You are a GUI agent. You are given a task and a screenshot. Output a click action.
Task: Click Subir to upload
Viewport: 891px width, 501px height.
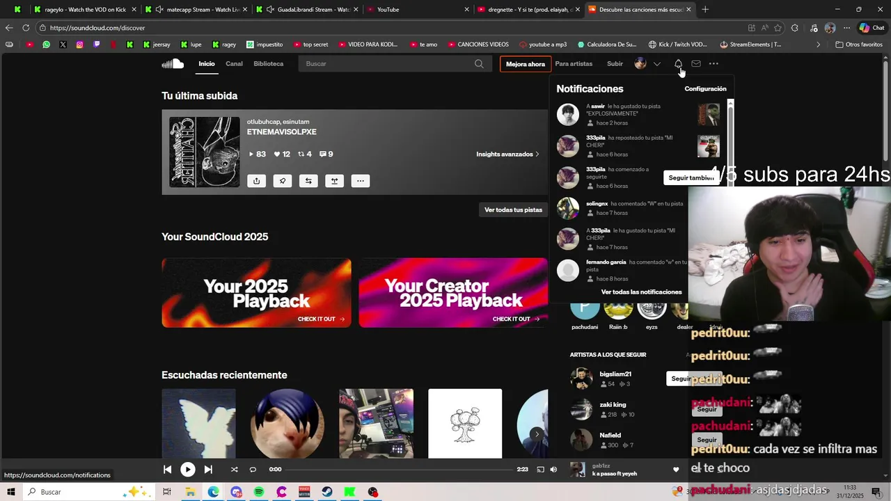(615, 64)
